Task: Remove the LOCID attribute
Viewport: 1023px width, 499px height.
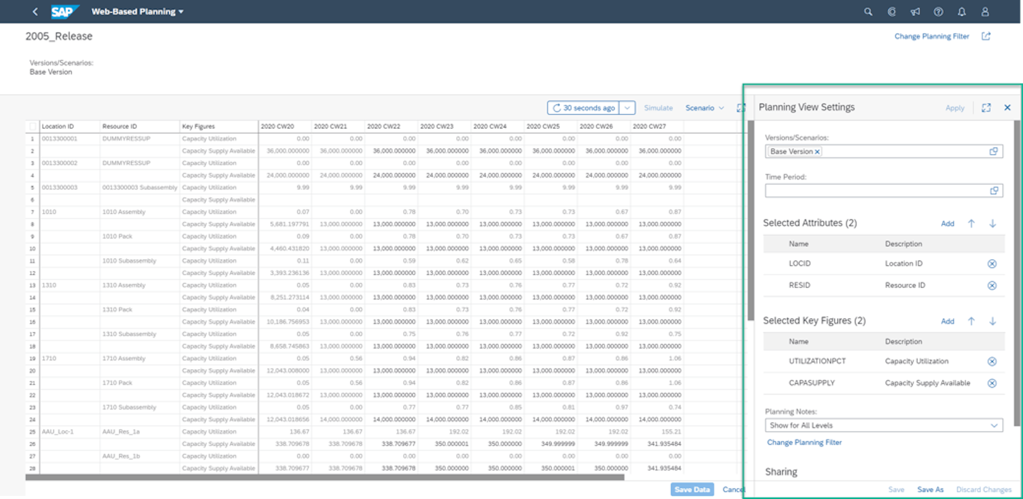Action: pos(992,264)
